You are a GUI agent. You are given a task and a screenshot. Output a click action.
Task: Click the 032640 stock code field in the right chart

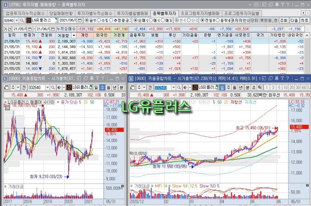click(x=163, y=87)
